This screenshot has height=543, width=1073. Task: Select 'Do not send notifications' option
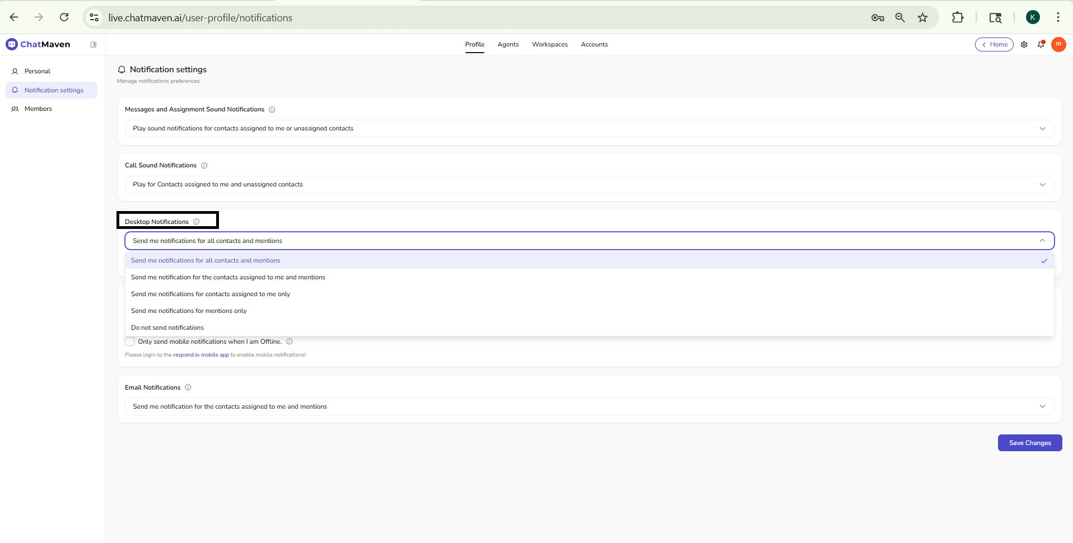pyautogui.click(x=167, y=327)
